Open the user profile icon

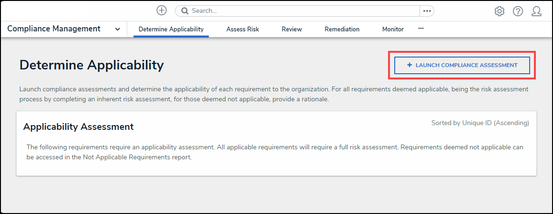click(x=536, y=11)
